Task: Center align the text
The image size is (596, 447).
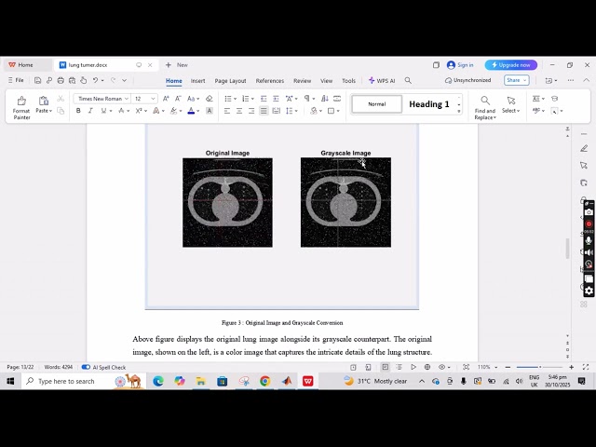Action: [239, 111]
